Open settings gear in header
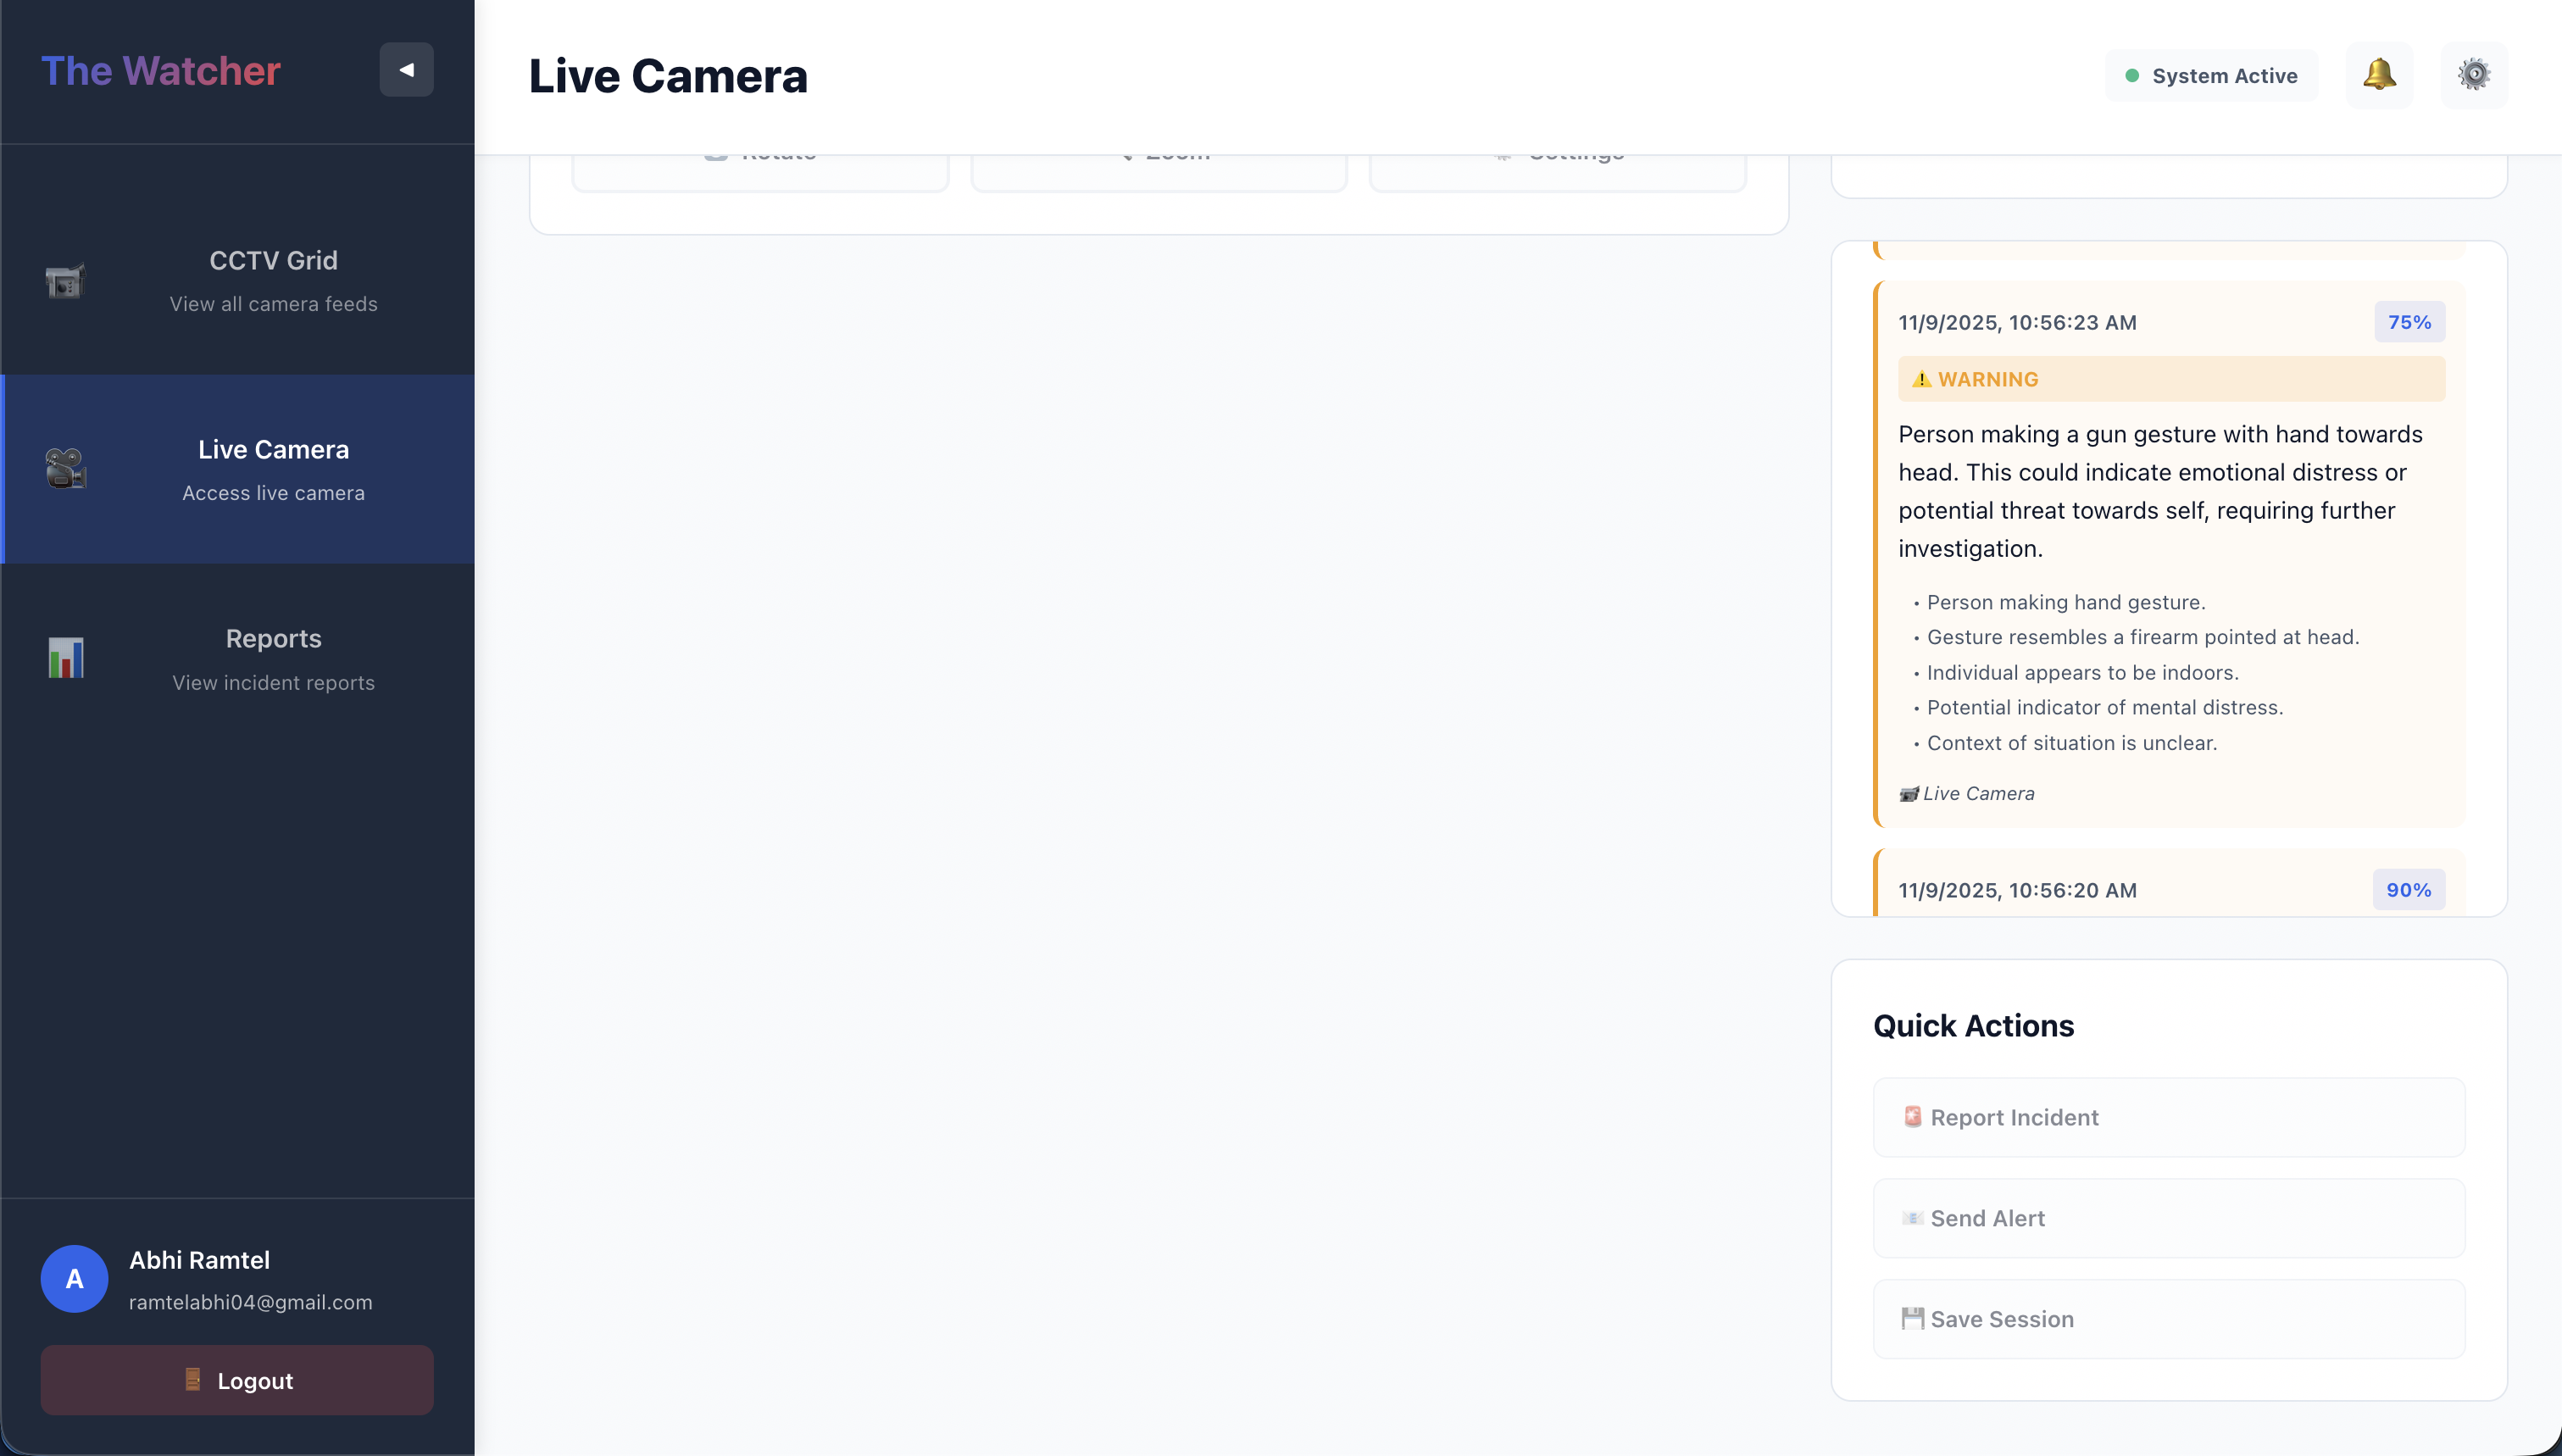 click(x=2473, y=75)
